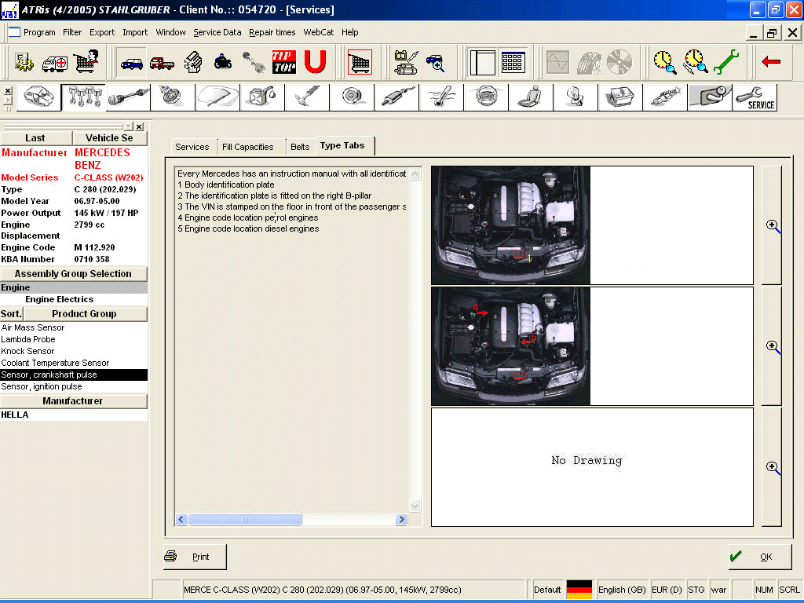Zoom the first engine bay drawing

(x=773, y=225)
